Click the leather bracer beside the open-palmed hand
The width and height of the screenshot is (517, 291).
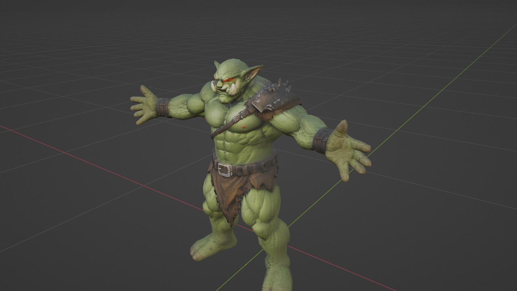point(322,140)
